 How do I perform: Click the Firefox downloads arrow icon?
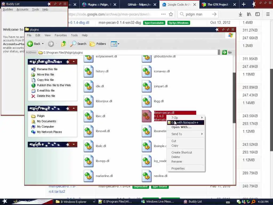click(240, 14)
